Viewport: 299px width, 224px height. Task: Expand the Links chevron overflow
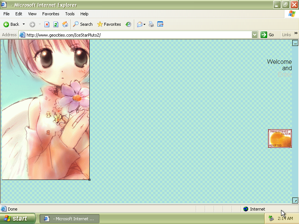[296, 33]
